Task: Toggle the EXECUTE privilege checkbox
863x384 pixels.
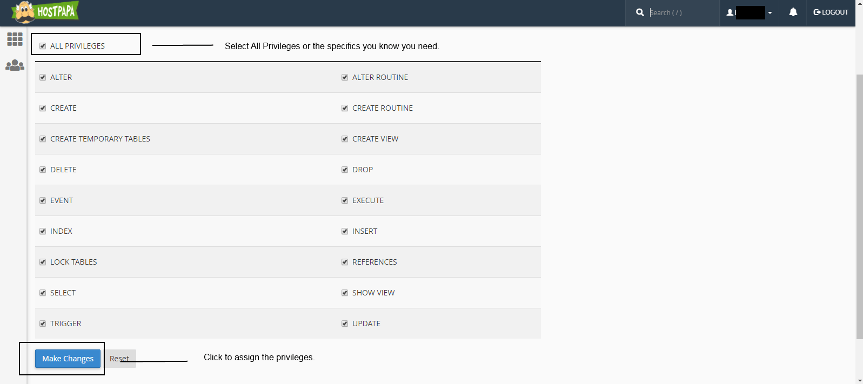Action: (345, 200)
